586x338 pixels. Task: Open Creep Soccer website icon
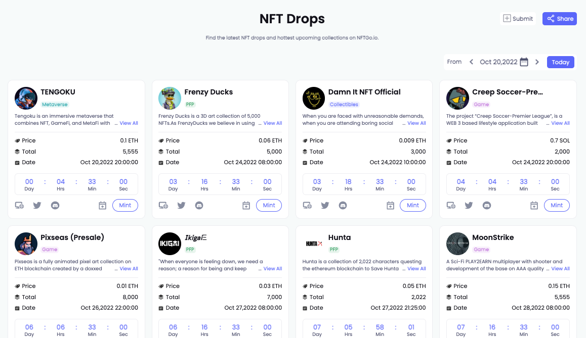coord(451,205)
